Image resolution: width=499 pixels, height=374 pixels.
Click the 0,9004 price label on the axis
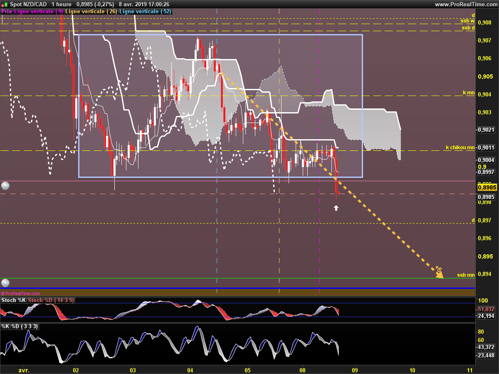pyautogui.click(x=486, y=160)
